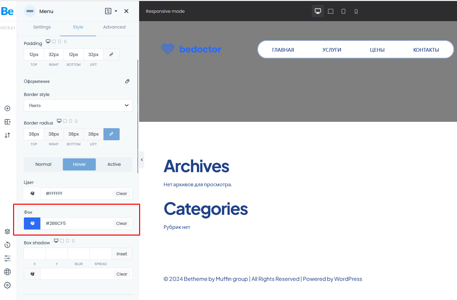
Task: Click the reorder sections arrows icon
Action: tap(7, 135)
